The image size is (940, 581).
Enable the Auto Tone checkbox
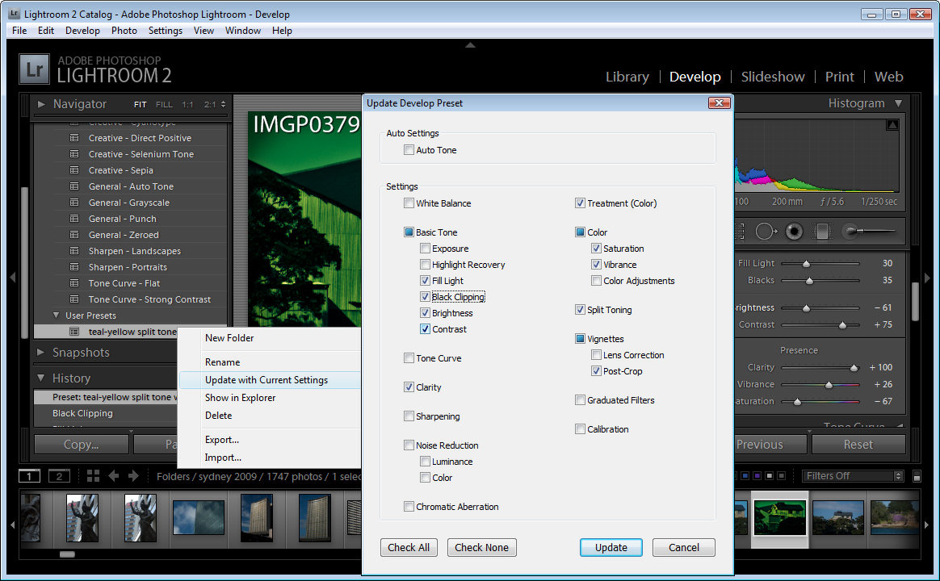coord(409,150)
